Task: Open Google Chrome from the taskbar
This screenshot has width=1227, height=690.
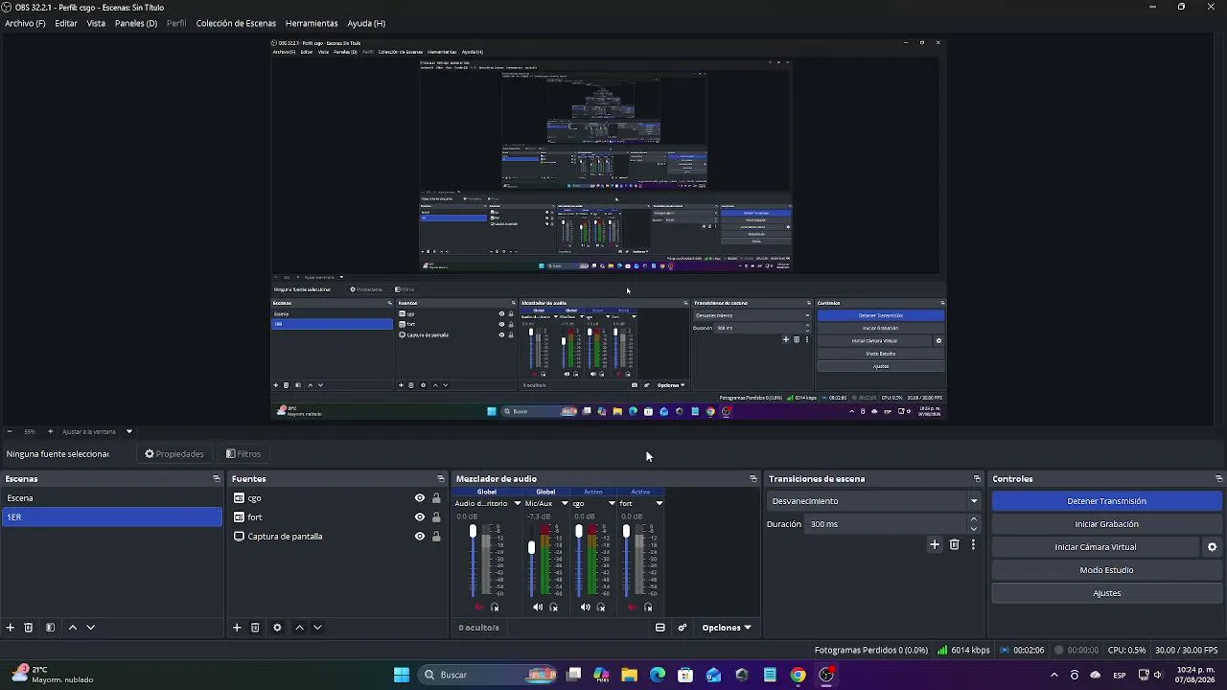Action: click(x=798, y=675)
